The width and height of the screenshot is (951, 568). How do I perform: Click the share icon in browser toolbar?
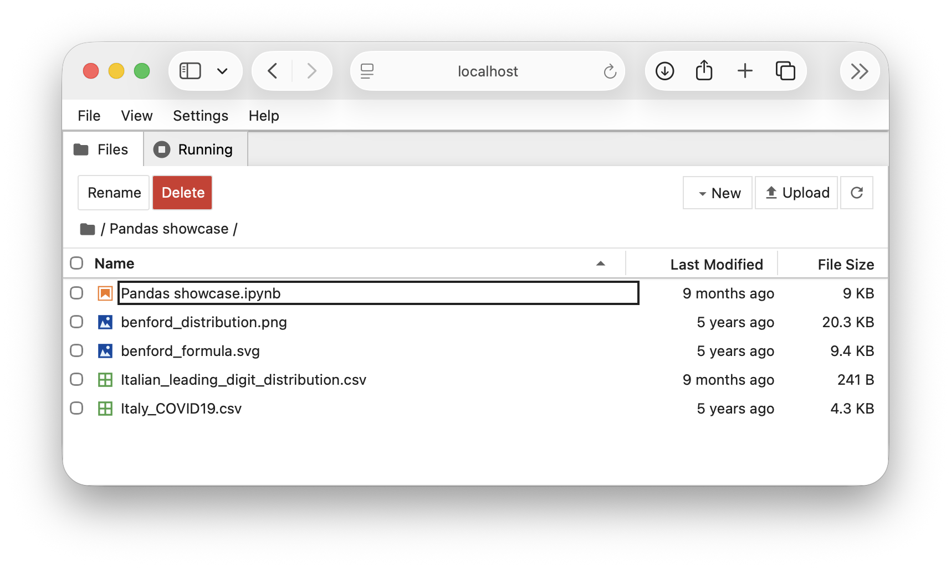pyautogui.click(x=704, y=70)
